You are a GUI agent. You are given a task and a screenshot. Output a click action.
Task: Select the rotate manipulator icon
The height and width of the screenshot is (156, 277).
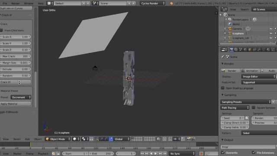pos(106,139)
